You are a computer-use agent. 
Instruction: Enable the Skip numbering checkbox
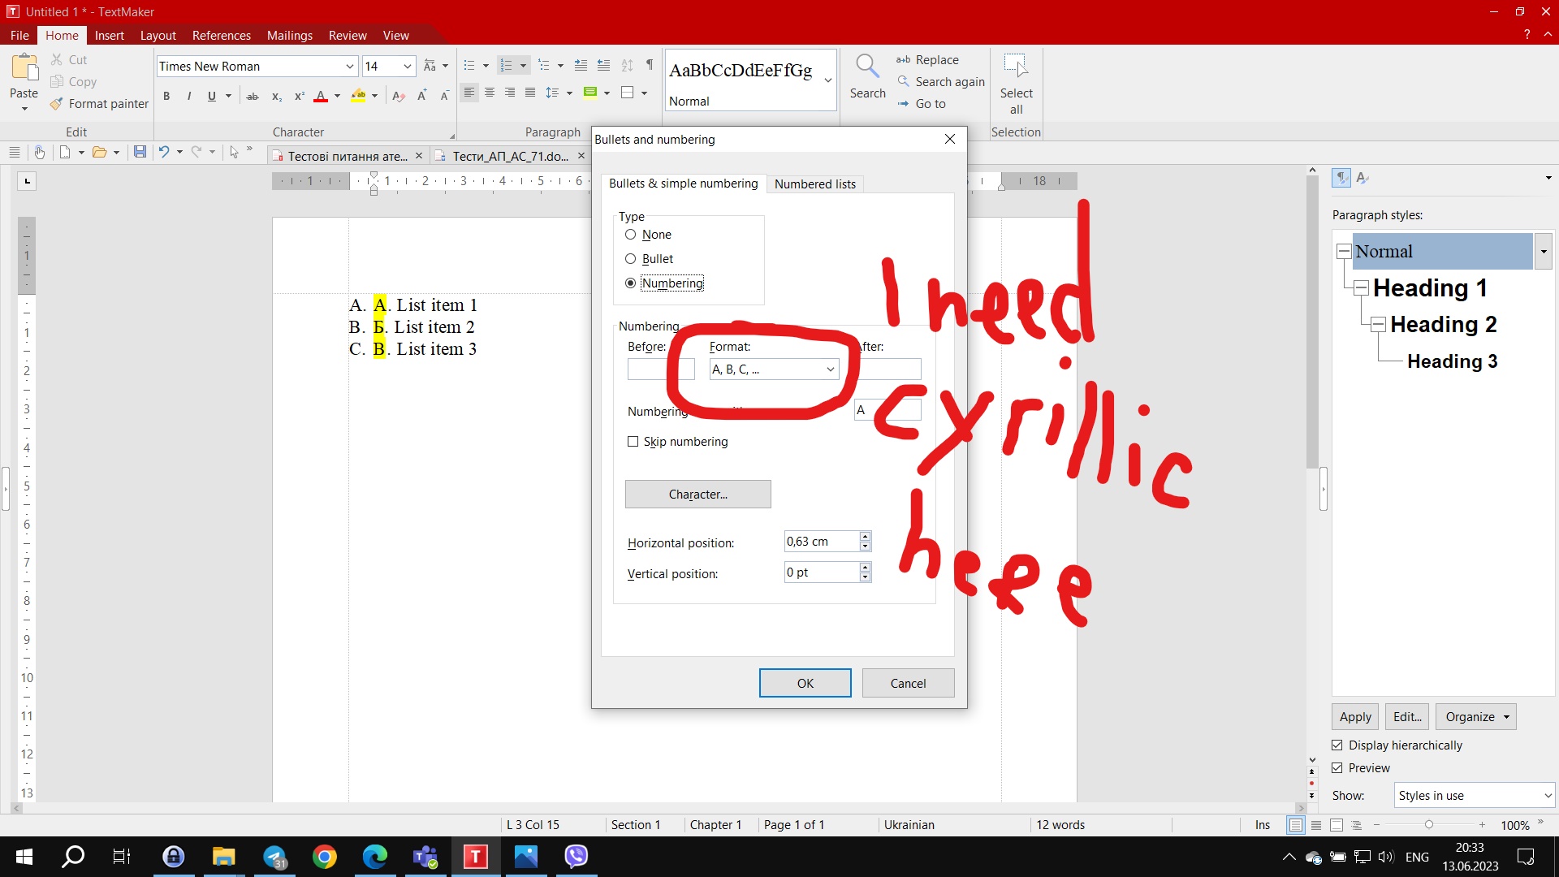point(633,442)
